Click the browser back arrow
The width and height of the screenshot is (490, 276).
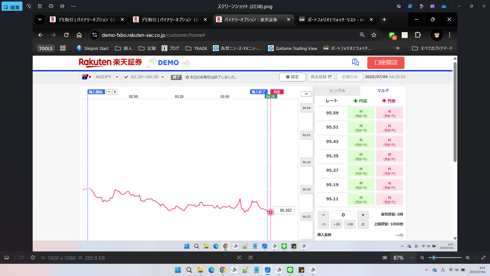pyautogui.click(x=40, y=35)
